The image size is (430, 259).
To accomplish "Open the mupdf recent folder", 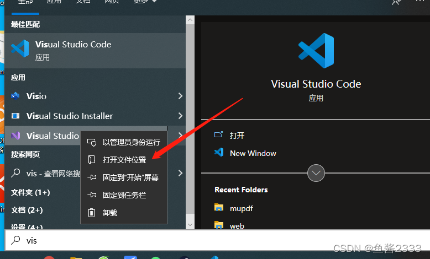I will point(242,208).
